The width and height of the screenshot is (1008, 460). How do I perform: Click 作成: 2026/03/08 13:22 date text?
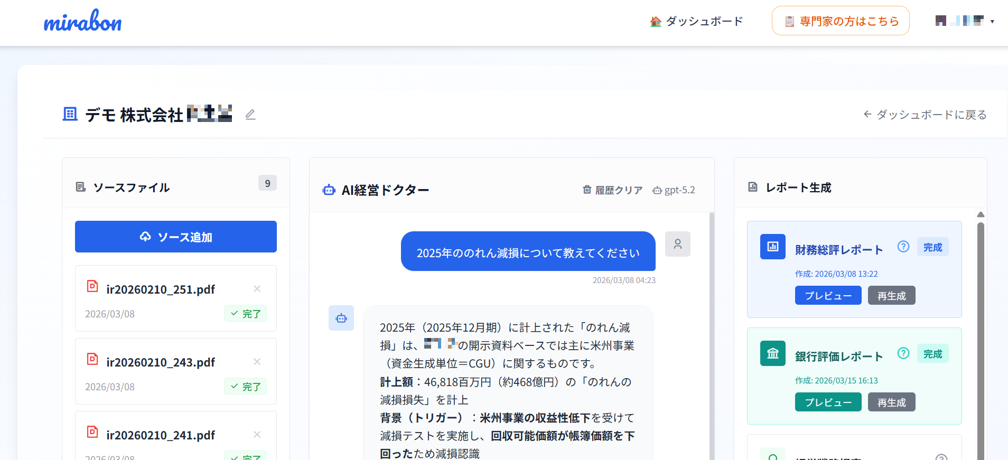tap(836, 274)
